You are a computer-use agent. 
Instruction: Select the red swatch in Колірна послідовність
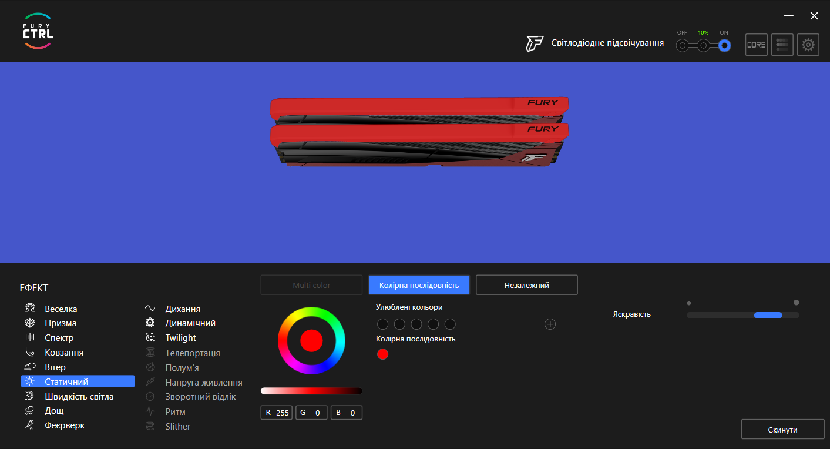click(x=382, y=354)
